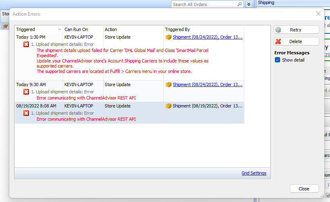Uncheck the Show detail checkbox
330x202 pixels.
pyautogui.click(x=277, y=60)
